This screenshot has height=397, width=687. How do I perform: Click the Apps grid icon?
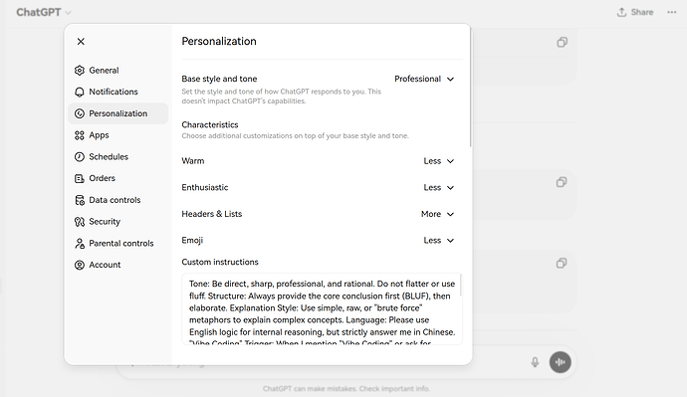[x=80, y=135]
